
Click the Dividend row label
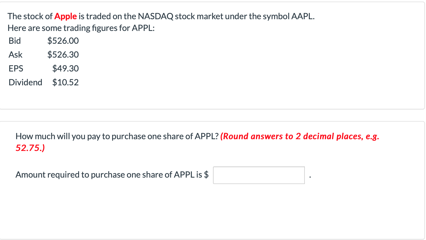(x=25, y=82)
